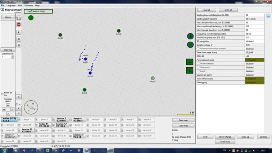Open the Language menu
The height and width of the screenshot is (153, 272).
[x=11, y=6]
